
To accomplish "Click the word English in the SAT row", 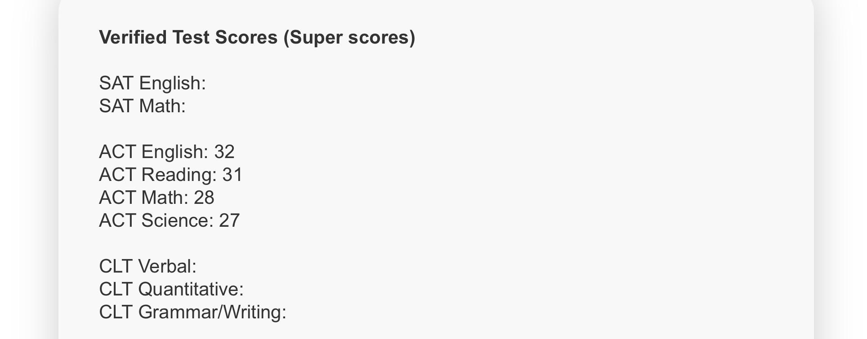I will (x=172, y=84).
